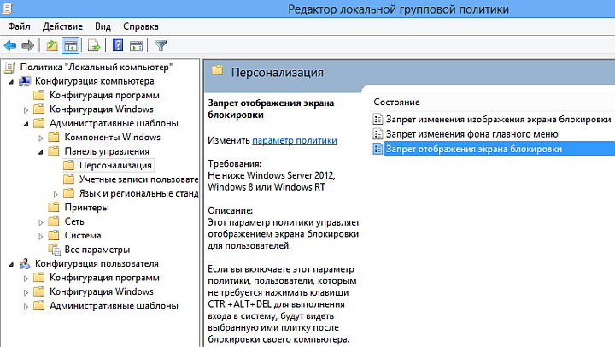Open the Действие menu
The height and width of the screenshot is (347, 615).
coord(63,26)
